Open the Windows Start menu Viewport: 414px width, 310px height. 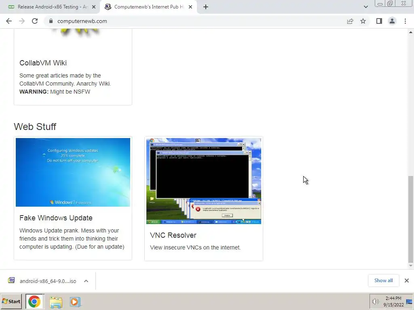(11, 301)
